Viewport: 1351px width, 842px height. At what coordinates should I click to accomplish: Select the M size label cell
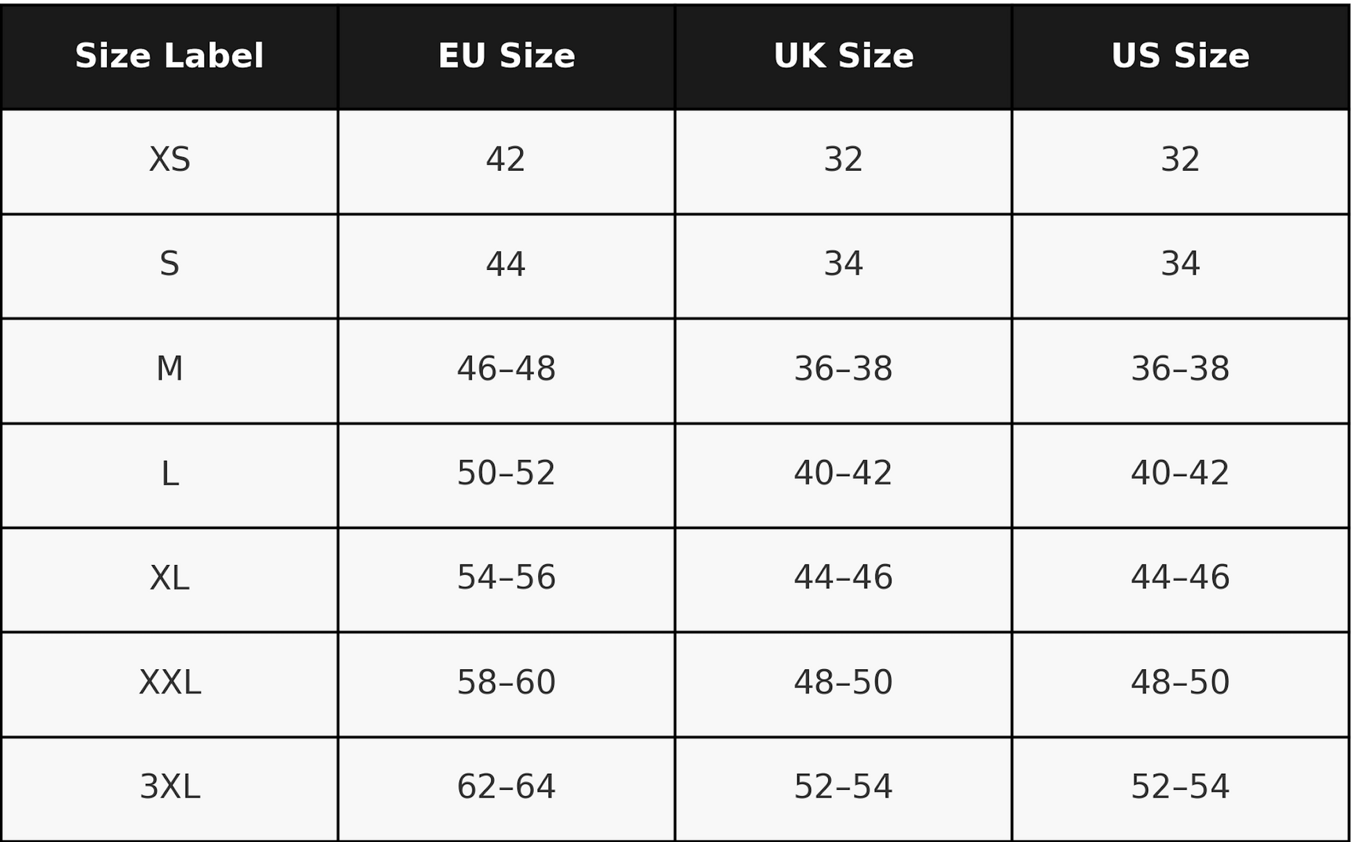coord(169,371)
